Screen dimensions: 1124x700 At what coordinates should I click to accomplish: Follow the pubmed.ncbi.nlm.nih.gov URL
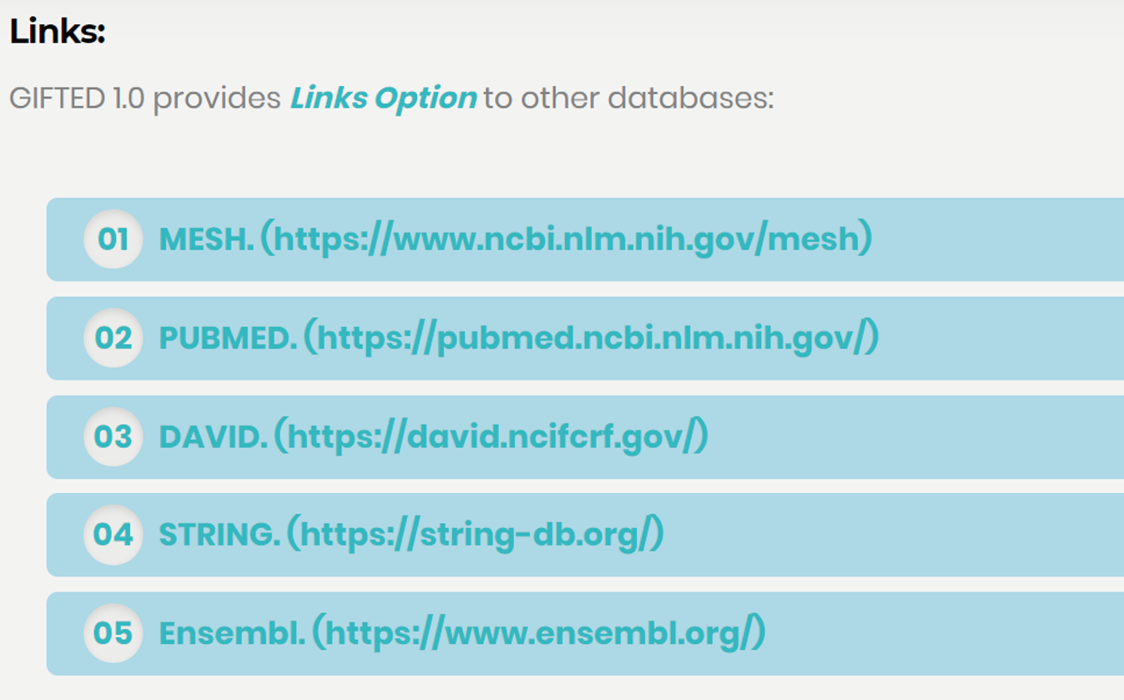pos(591,338)
